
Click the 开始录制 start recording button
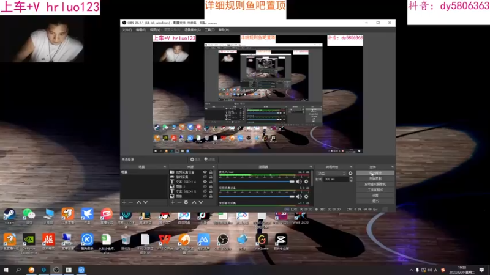tap(375, 178)
